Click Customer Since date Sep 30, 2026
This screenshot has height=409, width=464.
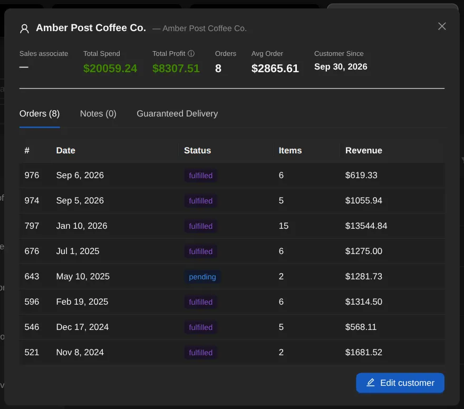(x=341, y=67)
